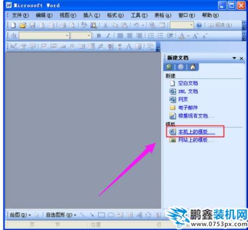Select the Oval drawing tool
The height and width of the screenshot is (230, 248).
point(111,215)
